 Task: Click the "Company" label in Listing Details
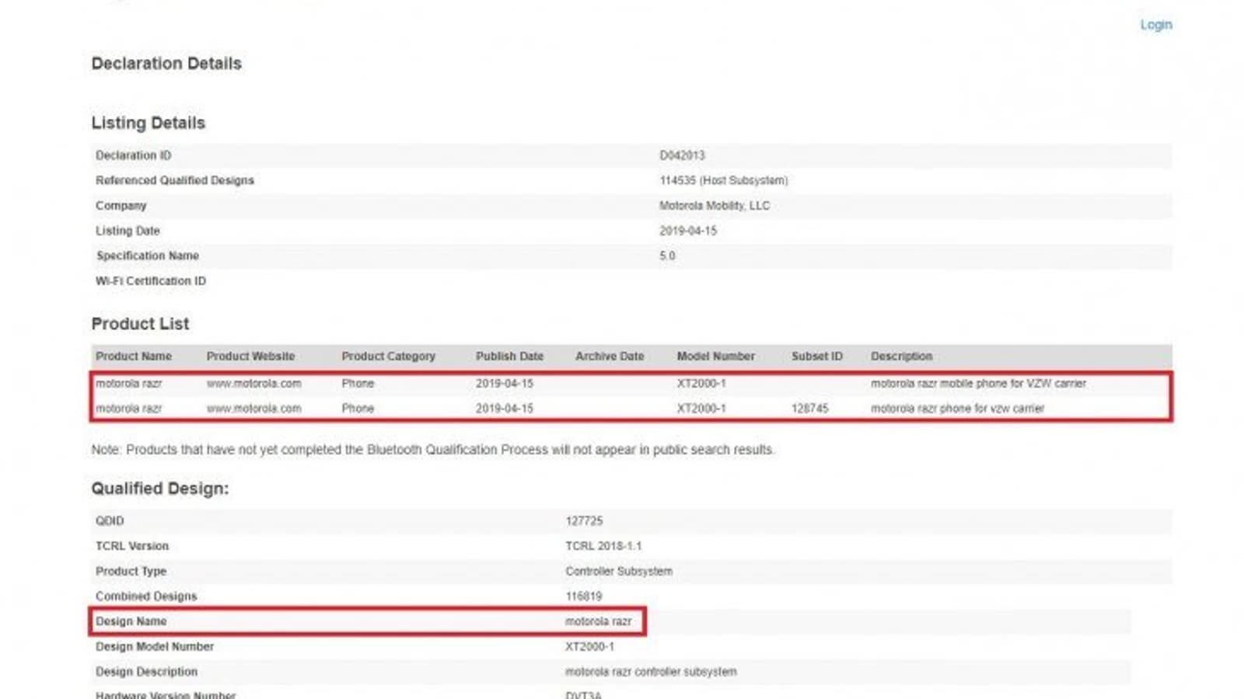(121, 206)
